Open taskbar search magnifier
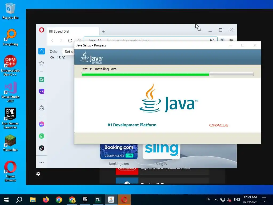 pos(19,200)
